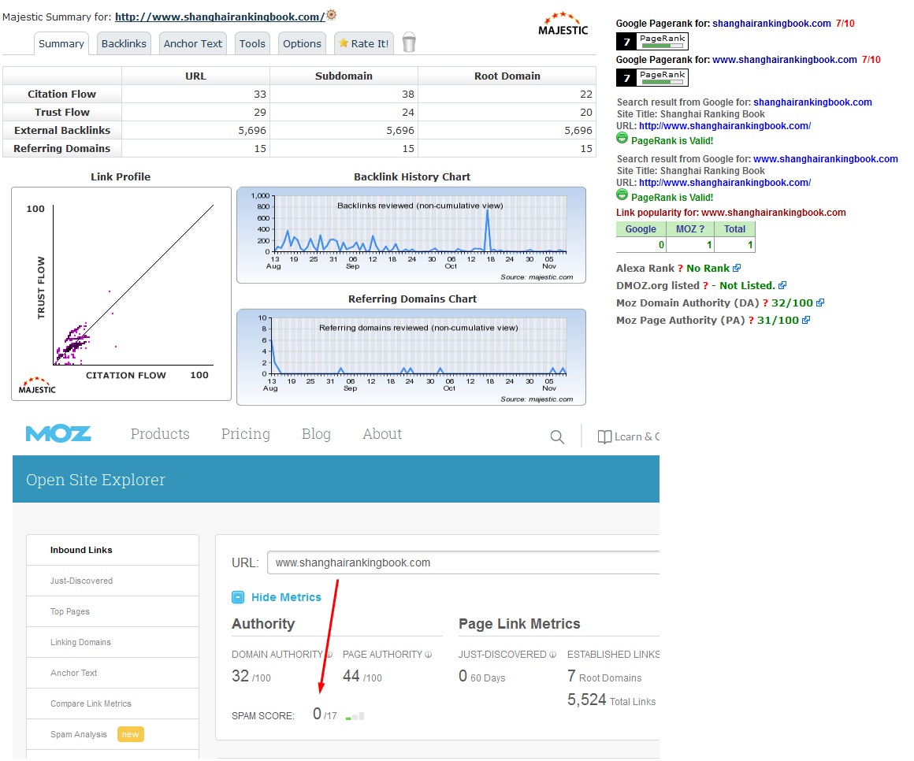Open the Majestic summary URL link at top

coord(219,17)
